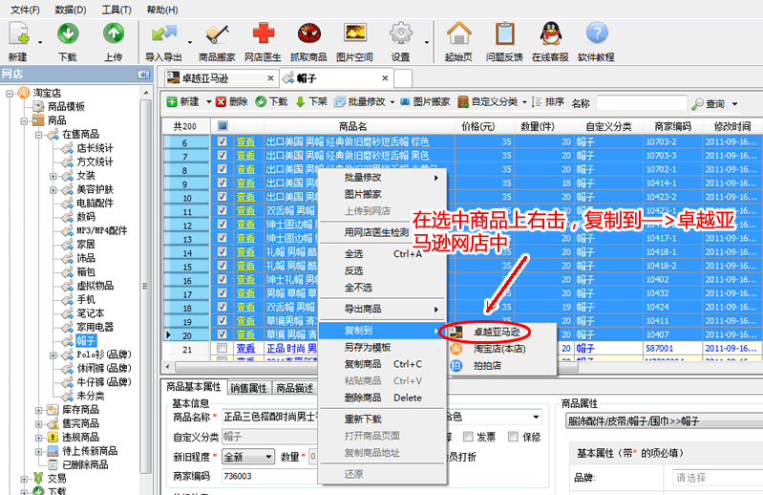Expand the 美容护肤 tree node

pos(53,189)
